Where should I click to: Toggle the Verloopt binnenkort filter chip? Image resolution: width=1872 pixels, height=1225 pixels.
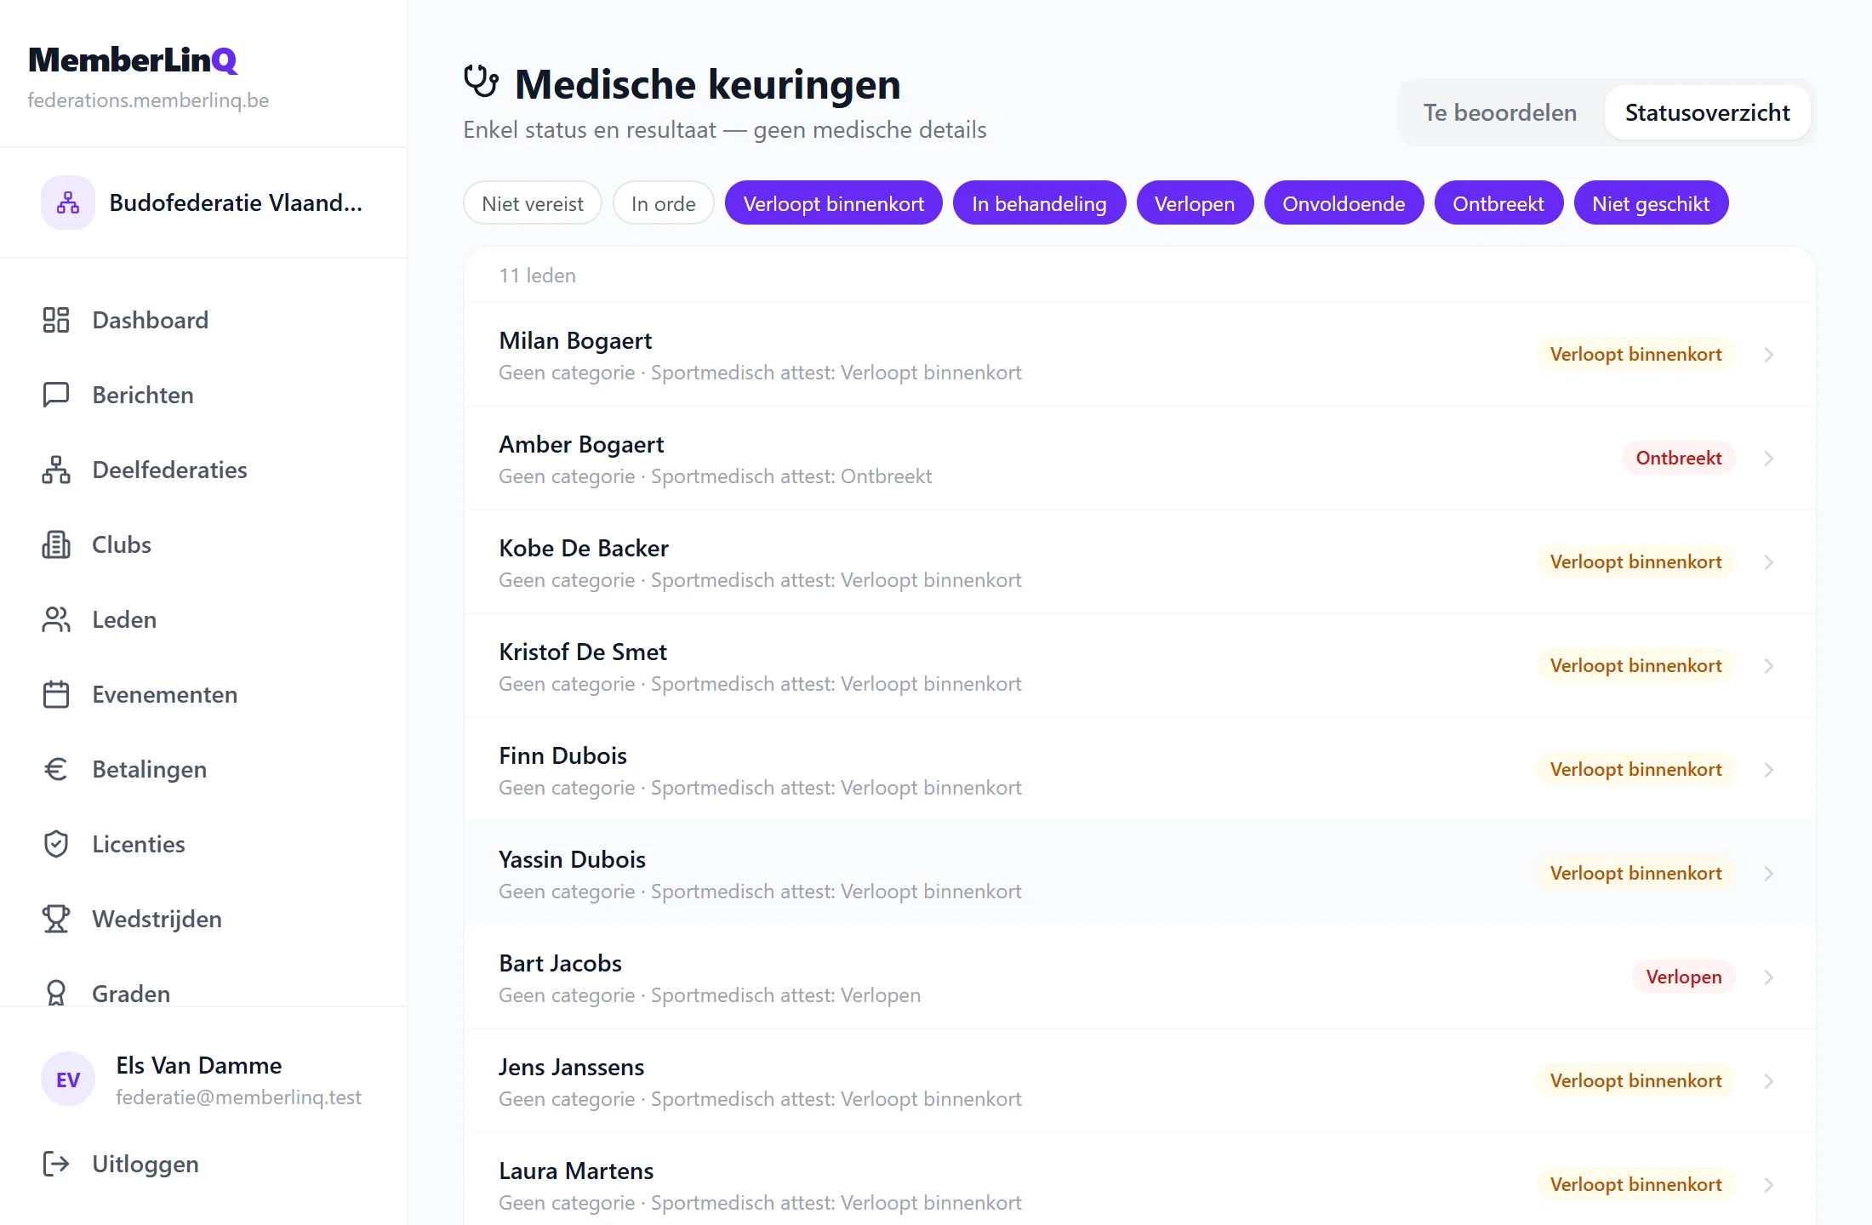tap(834, 203)
